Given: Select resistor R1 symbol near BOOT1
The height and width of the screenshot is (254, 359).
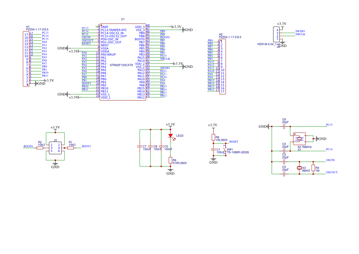Looking at the screenshot, I should 71,148.
